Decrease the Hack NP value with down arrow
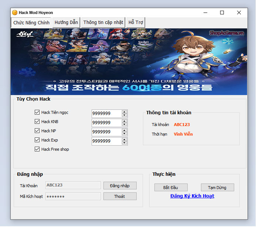Viewport: 256px width, 227px height. coord(124,134)
